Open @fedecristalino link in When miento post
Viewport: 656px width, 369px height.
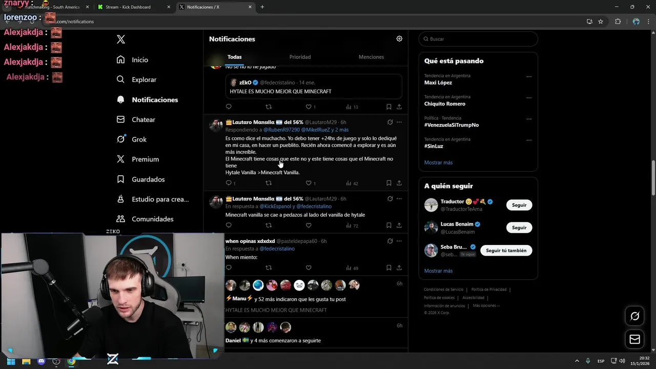click(x=277, y=249)
